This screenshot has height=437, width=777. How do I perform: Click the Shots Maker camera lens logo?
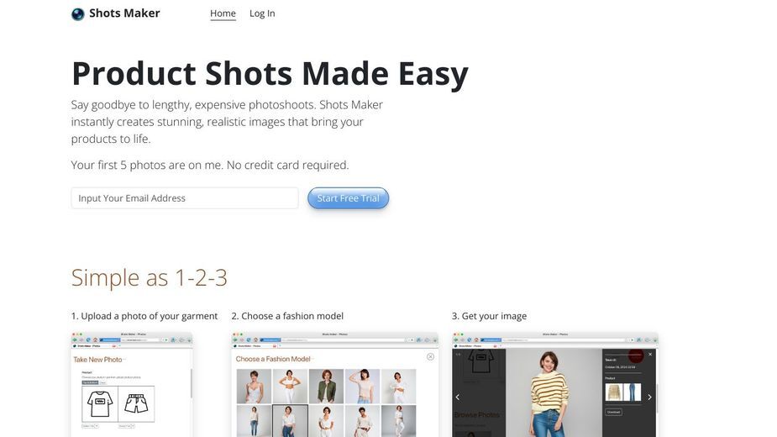click(x=78, y=14)
